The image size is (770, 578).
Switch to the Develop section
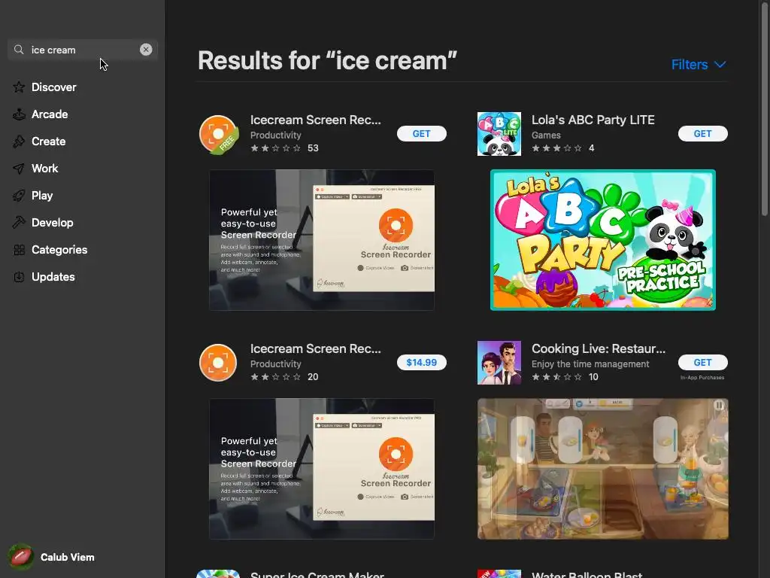click(x=53, y=222)
